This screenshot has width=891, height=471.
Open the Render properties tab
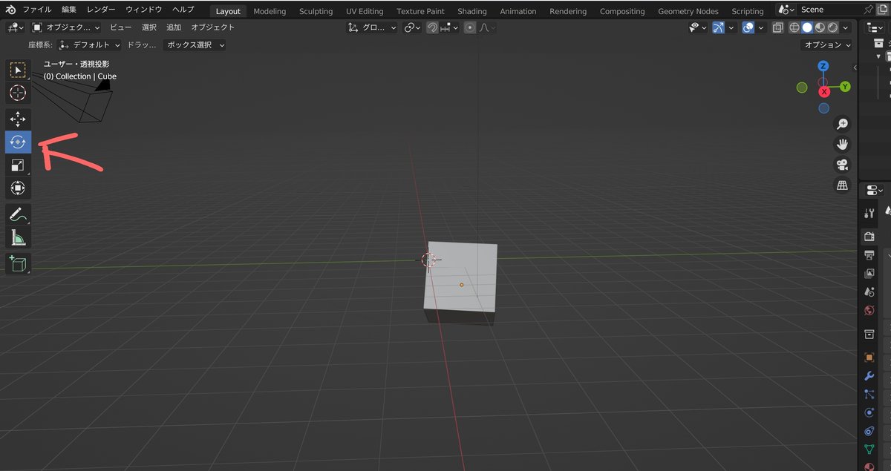coord(869,237)
